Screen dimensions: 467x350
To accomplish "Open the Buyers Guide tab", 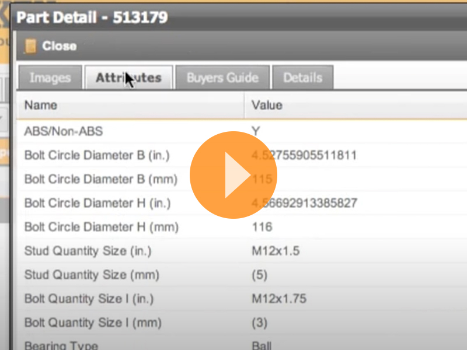I will [x=222, y=77].
